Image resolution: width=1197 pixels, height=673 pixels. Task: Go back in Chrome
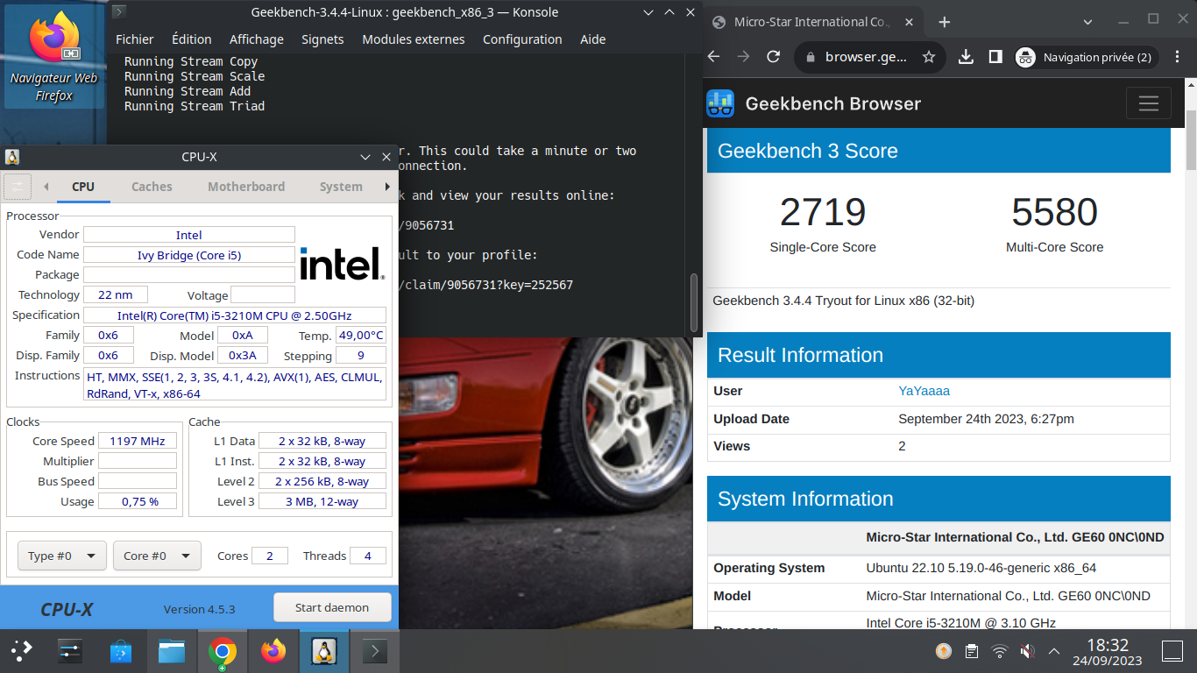point(713,57)
